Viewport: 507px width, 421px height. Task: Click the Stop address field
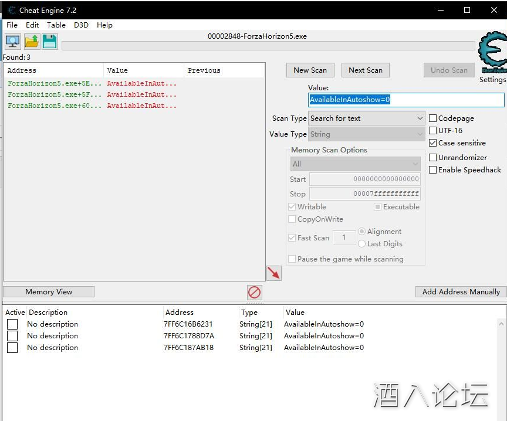point(365,194)
